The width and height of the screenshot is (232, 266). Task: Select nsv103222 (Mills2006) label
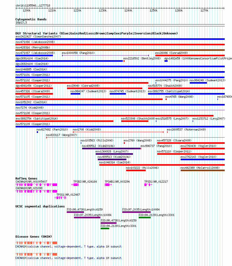(142, 168)
